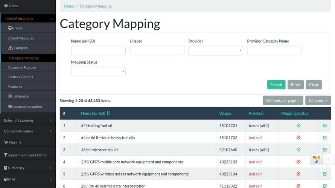Open the Mapping Status dropdown
Screen dimensions: 335x188
[x=98, y=71]
